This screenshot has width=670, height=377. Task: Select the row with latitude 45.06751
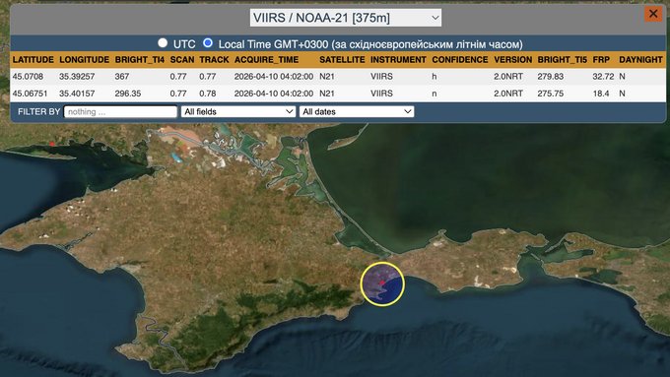tap(338, 94)
